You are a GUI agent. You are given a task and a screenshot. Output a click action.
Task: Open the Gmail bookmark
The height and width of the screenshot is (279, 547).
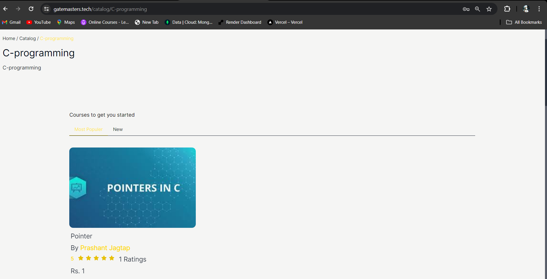tap(11, 22)
